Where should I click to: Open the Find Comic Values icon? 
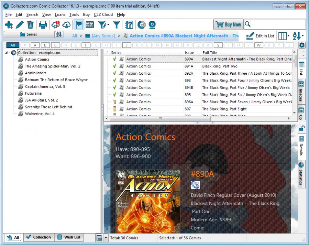click(129, 25)
